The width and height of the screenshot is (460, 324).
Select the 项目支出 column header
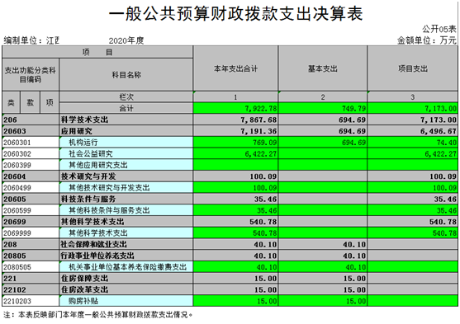tap(412, 68)
